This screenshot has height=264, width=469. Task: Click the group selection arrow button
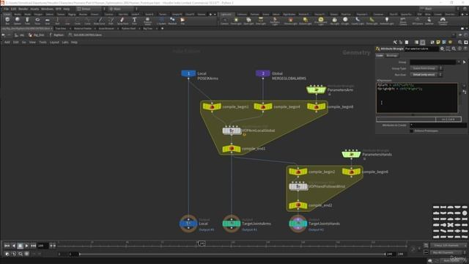tap(464, 62)
